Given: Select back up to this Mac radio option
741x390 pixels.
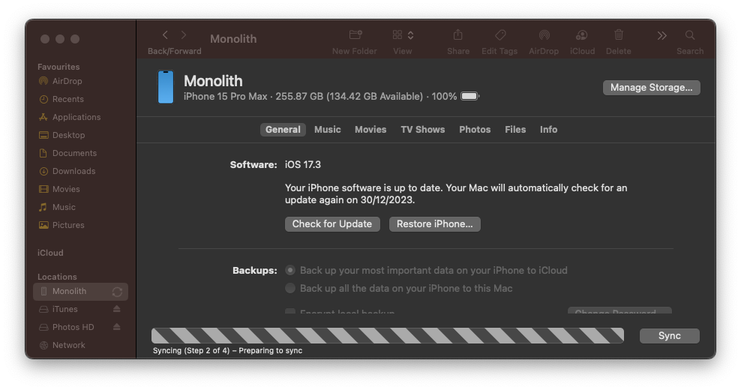Looking at the screenshot, I should [x=290, y=288].
